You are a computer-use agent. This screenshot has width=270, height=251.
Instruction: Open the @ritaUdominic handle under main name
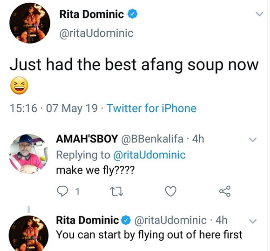pos(97,34)
